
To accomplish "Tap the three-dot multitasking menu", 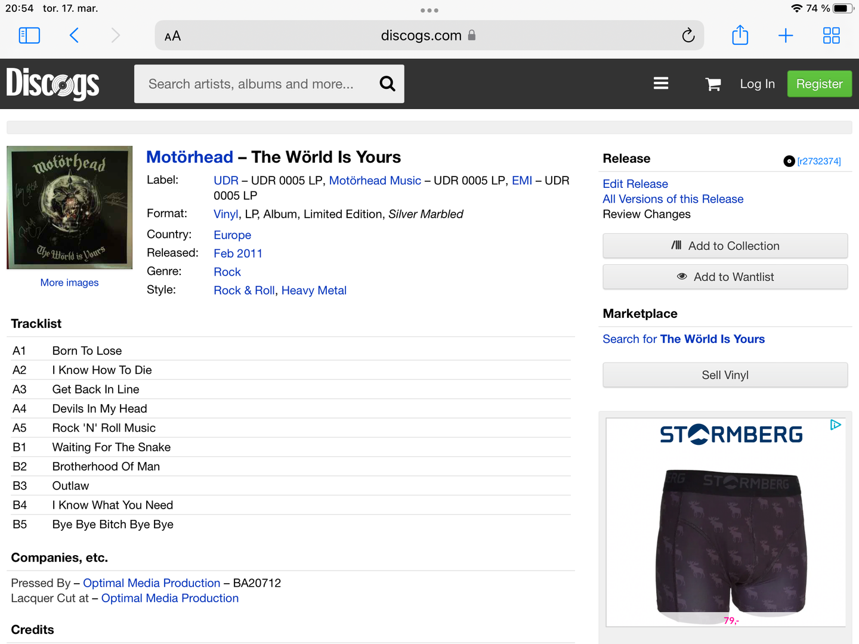I will pyautogui.click(x=429, y=10).
